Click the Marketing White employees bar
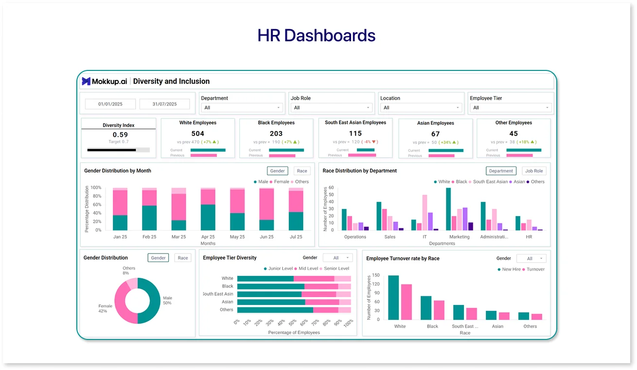 coord(448,209)
